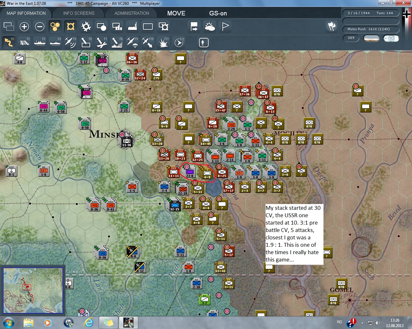Open the media player taskbar icon
Viewport: 412px width, 329px height.
(48, 323)
